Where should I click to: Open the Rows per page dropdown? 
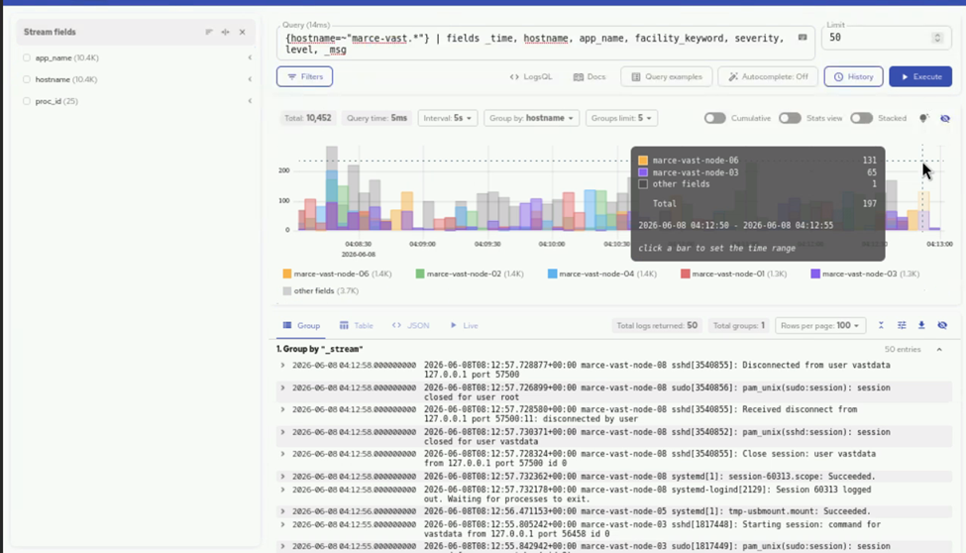pyautogui.click(x=820, y=325)
